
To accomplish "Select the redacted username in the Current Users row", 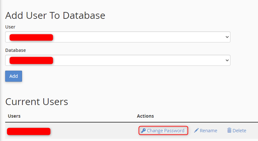I will click(29, 132).
